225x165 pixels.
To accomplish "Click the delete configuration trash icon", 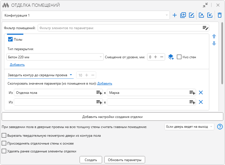I will coord(220,15).
